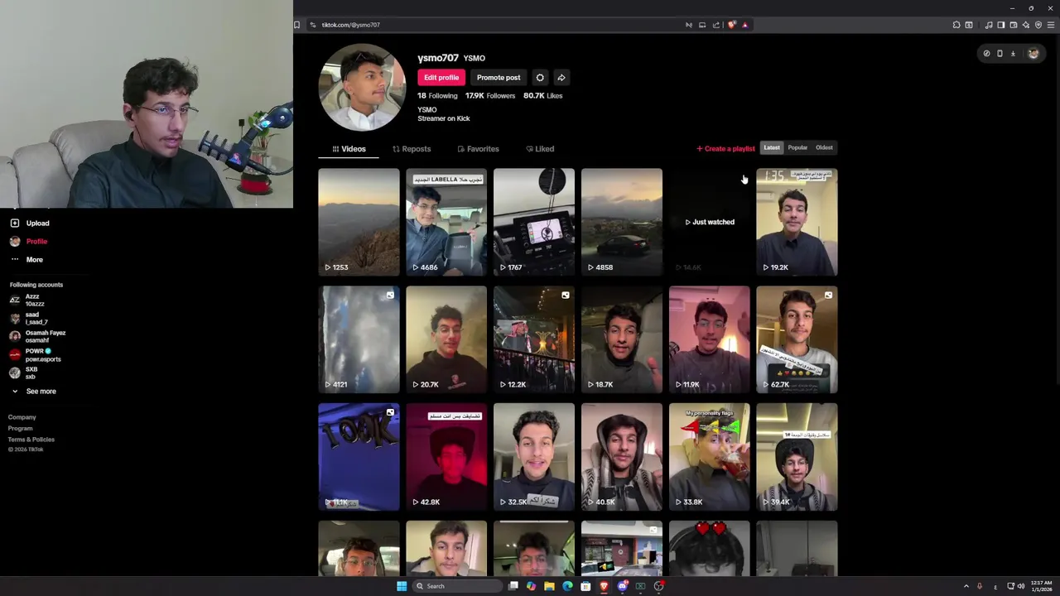Screen dimensions: 1060x596
Task: Open Microsoft Edge from taskbar
Action: pyautogui.click(x=567, y=586)
